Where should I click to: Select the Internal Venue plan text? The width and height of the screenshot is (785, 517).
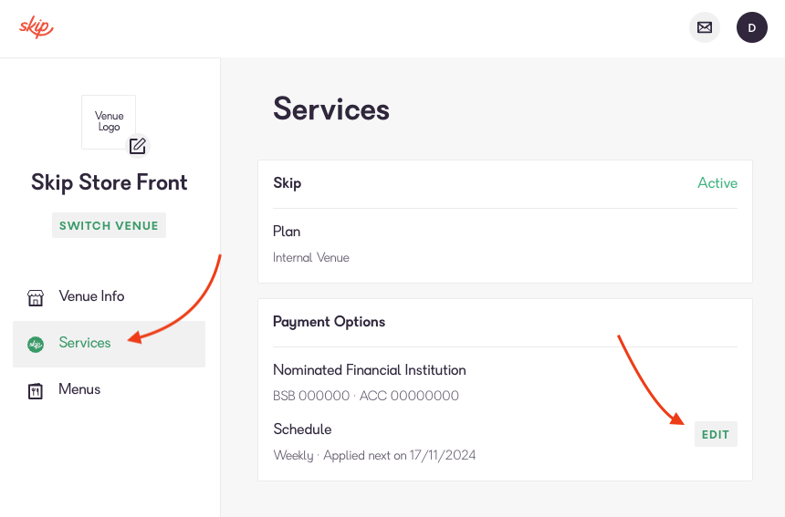311,257
